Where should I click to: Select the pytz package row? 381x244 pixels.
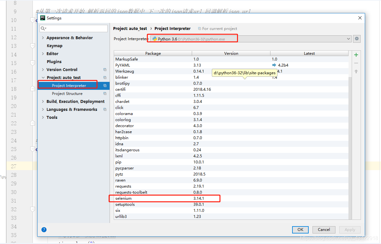[x=231, y=174]
